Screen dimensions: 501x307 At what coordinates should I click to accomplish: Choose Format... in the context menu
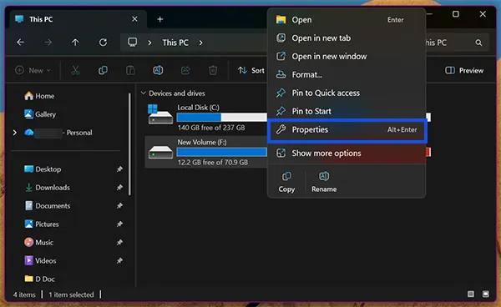tap(347, 75)
